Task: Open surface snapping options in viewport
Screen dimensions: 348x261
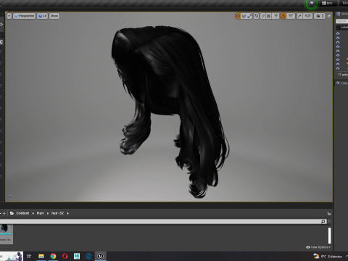Action: click(262, 16)
